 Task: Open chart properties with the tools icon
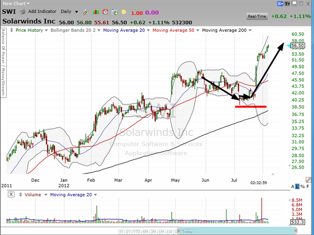pos(86,12)
